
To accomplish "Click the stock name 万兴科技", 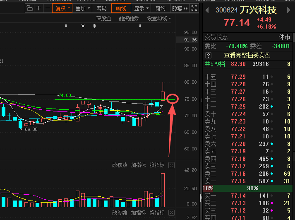I will pos(258,10).
